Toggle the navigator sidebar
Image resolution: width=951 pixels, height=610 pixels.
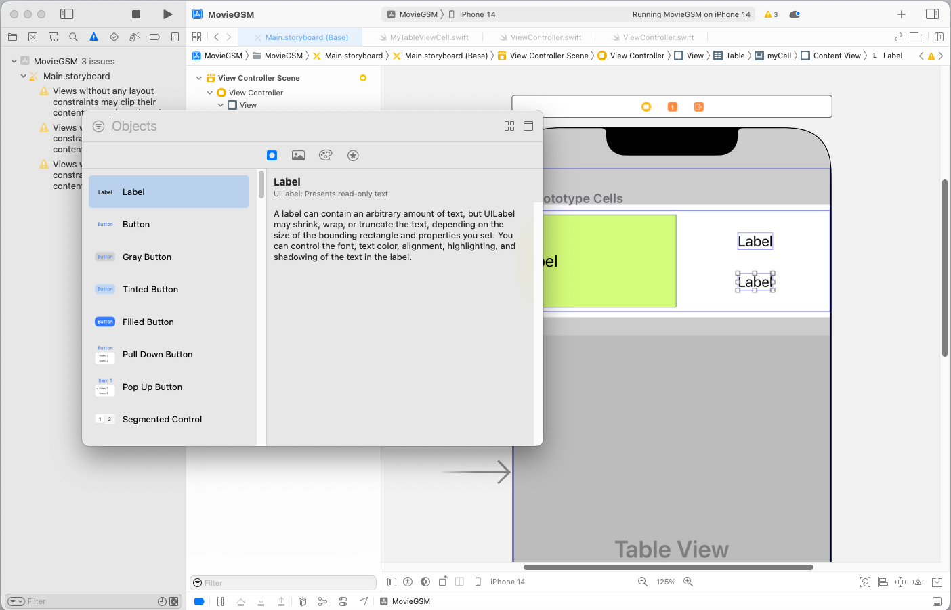tap(66, 14)
